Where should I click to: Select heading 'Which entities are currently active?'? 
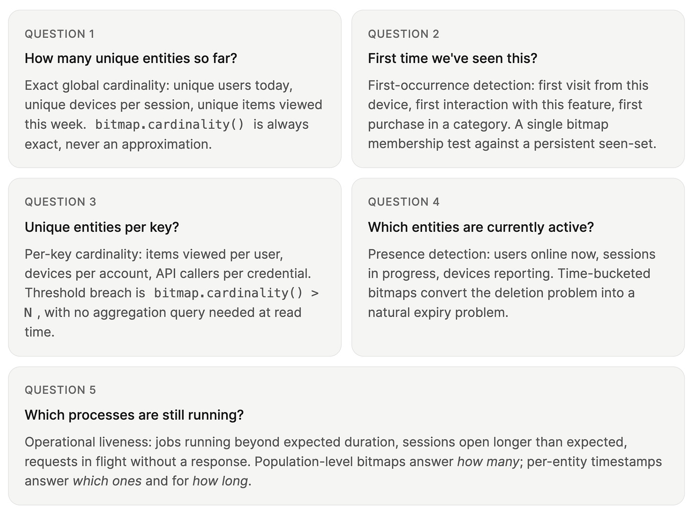[x=481, y=228]
